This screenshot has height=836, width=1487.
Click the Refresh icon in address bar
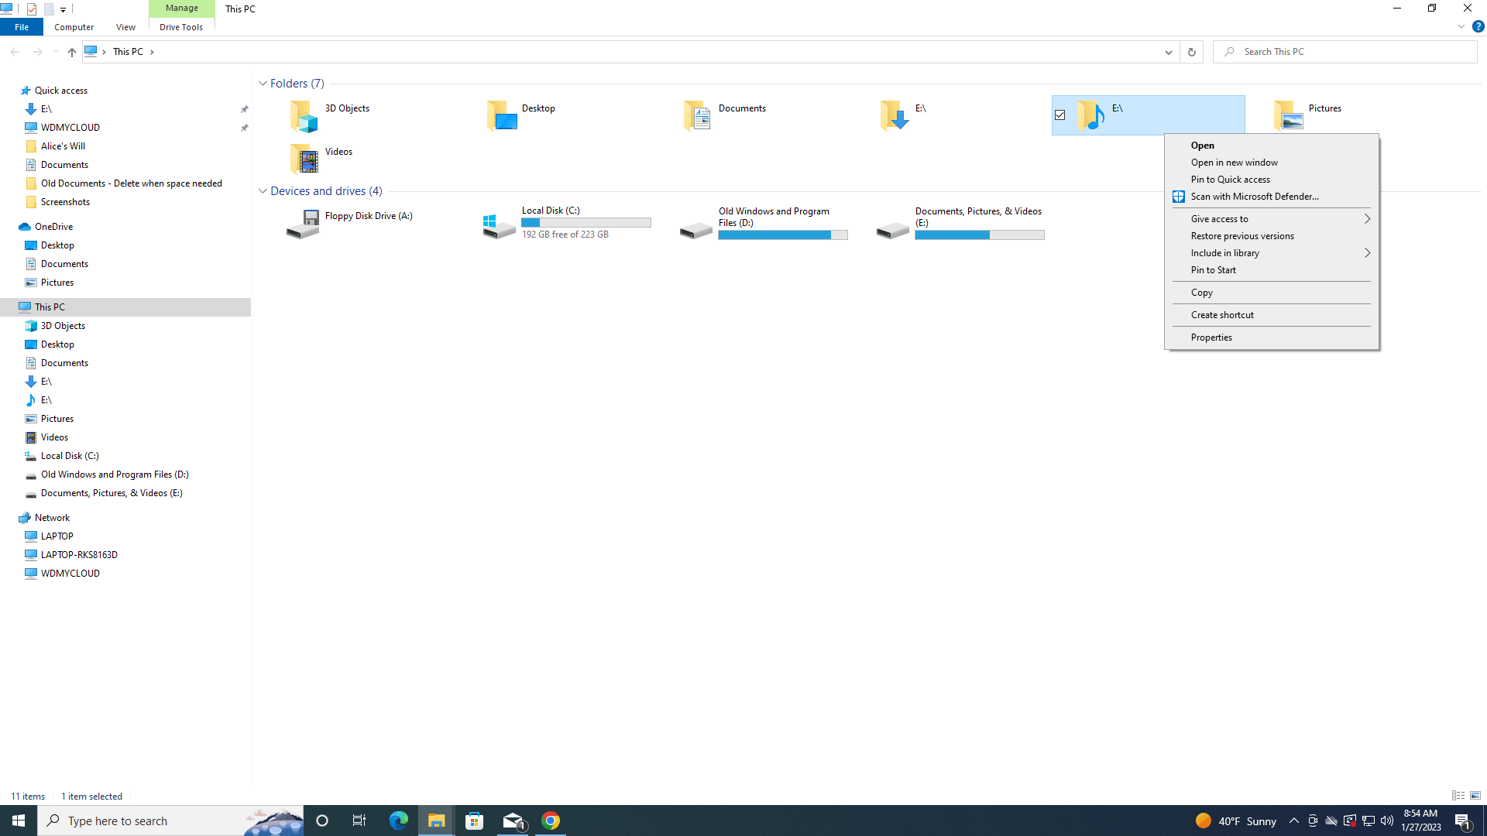(1191, 52)
